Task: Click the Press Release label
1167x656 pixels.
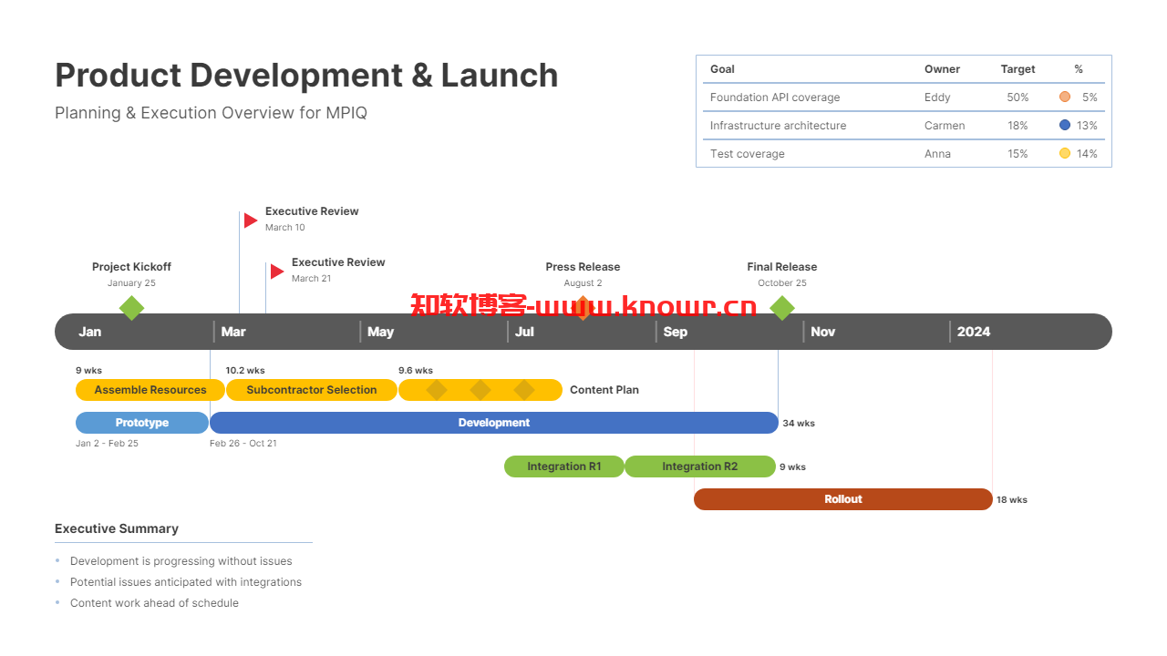Action: (x=583, y=267)
